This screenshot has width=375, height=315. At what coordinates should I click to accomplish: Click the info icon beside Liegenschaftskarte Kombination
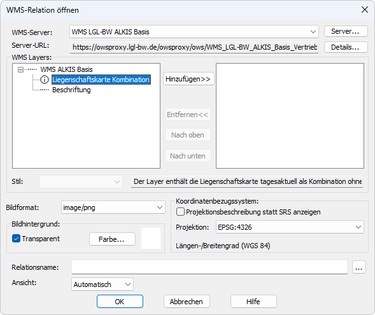(x=45, y=80)
